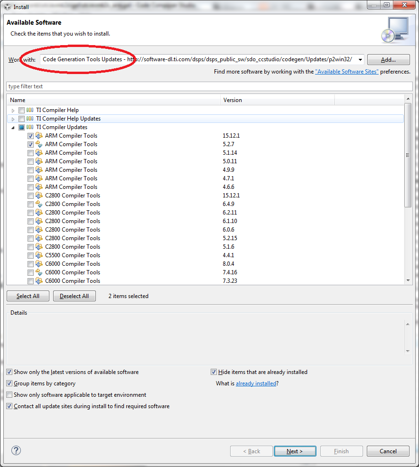Toggle Group items by category checkbox
Viewport: 419px width, 467px height.
click(9, 383)
